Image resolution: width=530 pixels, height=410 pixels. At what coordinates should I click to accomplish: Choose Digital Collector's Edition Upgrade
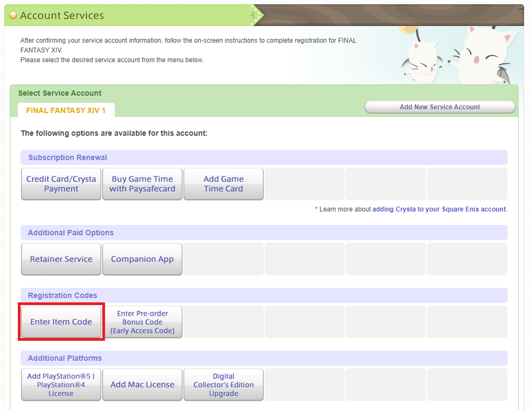[x=224, y=385]
